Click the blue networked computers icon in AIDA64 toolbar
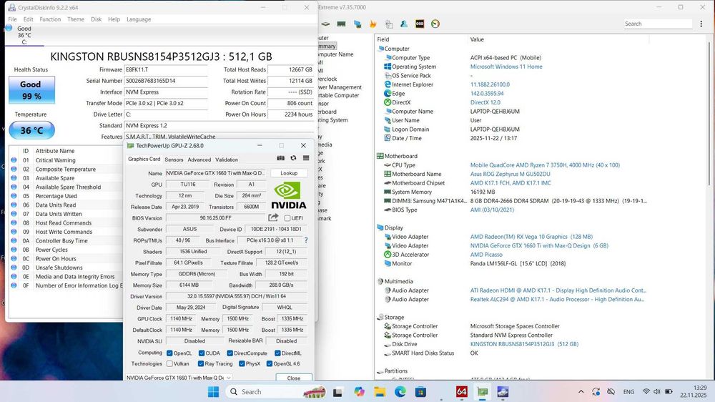The image size is (715, 402). 357,24
